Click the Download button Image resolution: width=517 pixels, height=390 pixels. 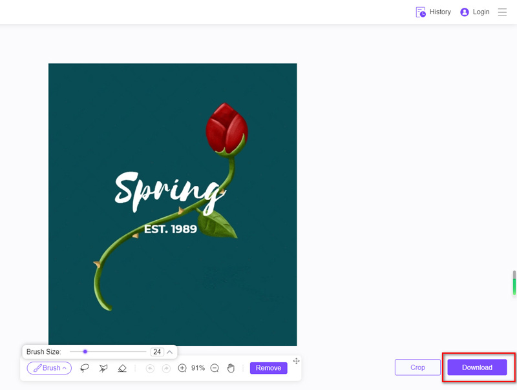click(477, 367)
